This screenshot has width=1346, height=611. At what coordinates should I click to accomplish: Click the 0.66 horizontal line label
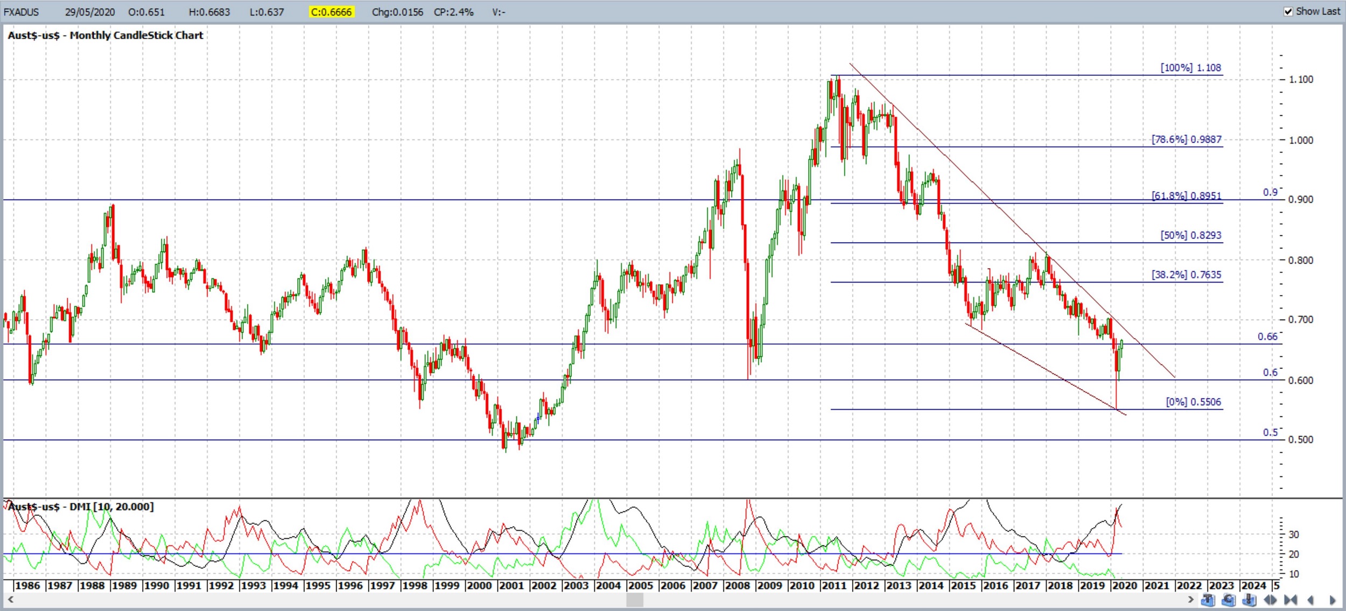1267,336
